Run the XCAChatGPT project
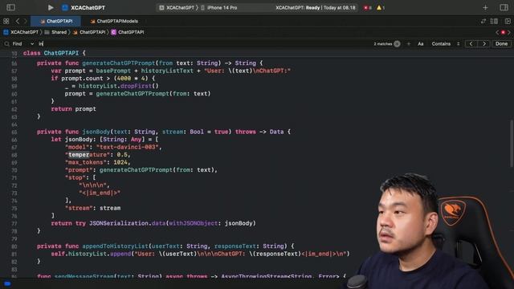The height and width of the screenshot is (289, 514). click(51, 7)
